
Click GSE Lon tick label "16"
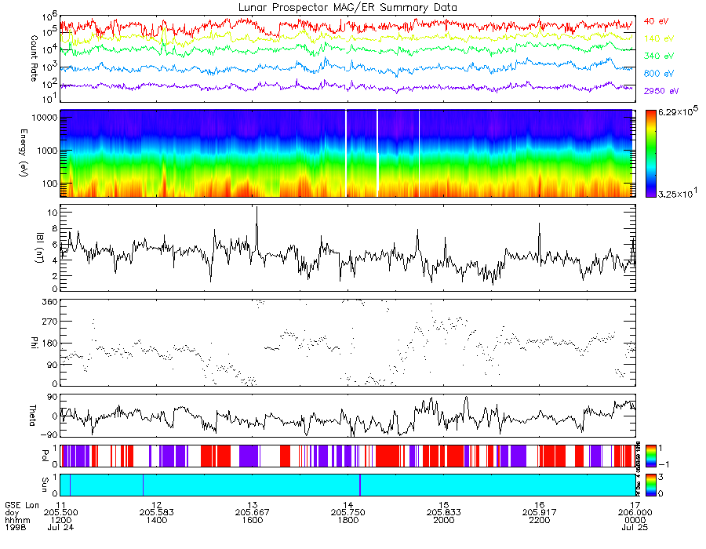tap(540, 505)
